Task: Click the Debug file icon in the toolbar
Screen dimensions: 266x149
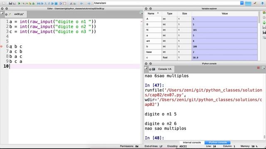Action: tap(39, 3)
